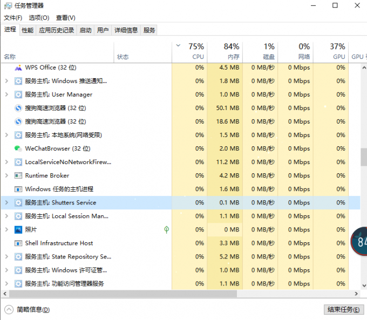The height and width of the screenshot is (320, 367).
Task: Click the green leaf suspended icon on 照片 row
Action: (x=166, y=230)
